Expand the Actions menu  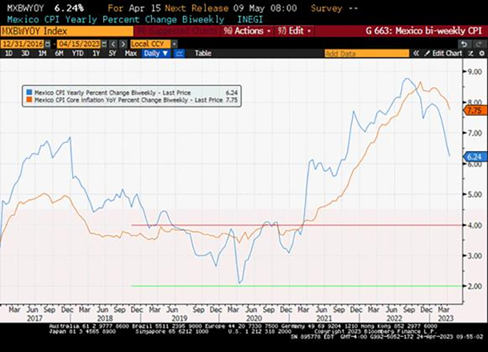click(245, 31)
